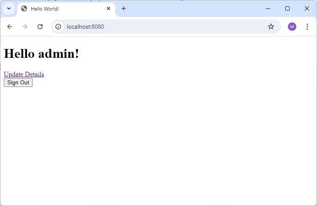
Task: Click the greyed-out forward navigation arrow
Action: [x=25, y=27]
